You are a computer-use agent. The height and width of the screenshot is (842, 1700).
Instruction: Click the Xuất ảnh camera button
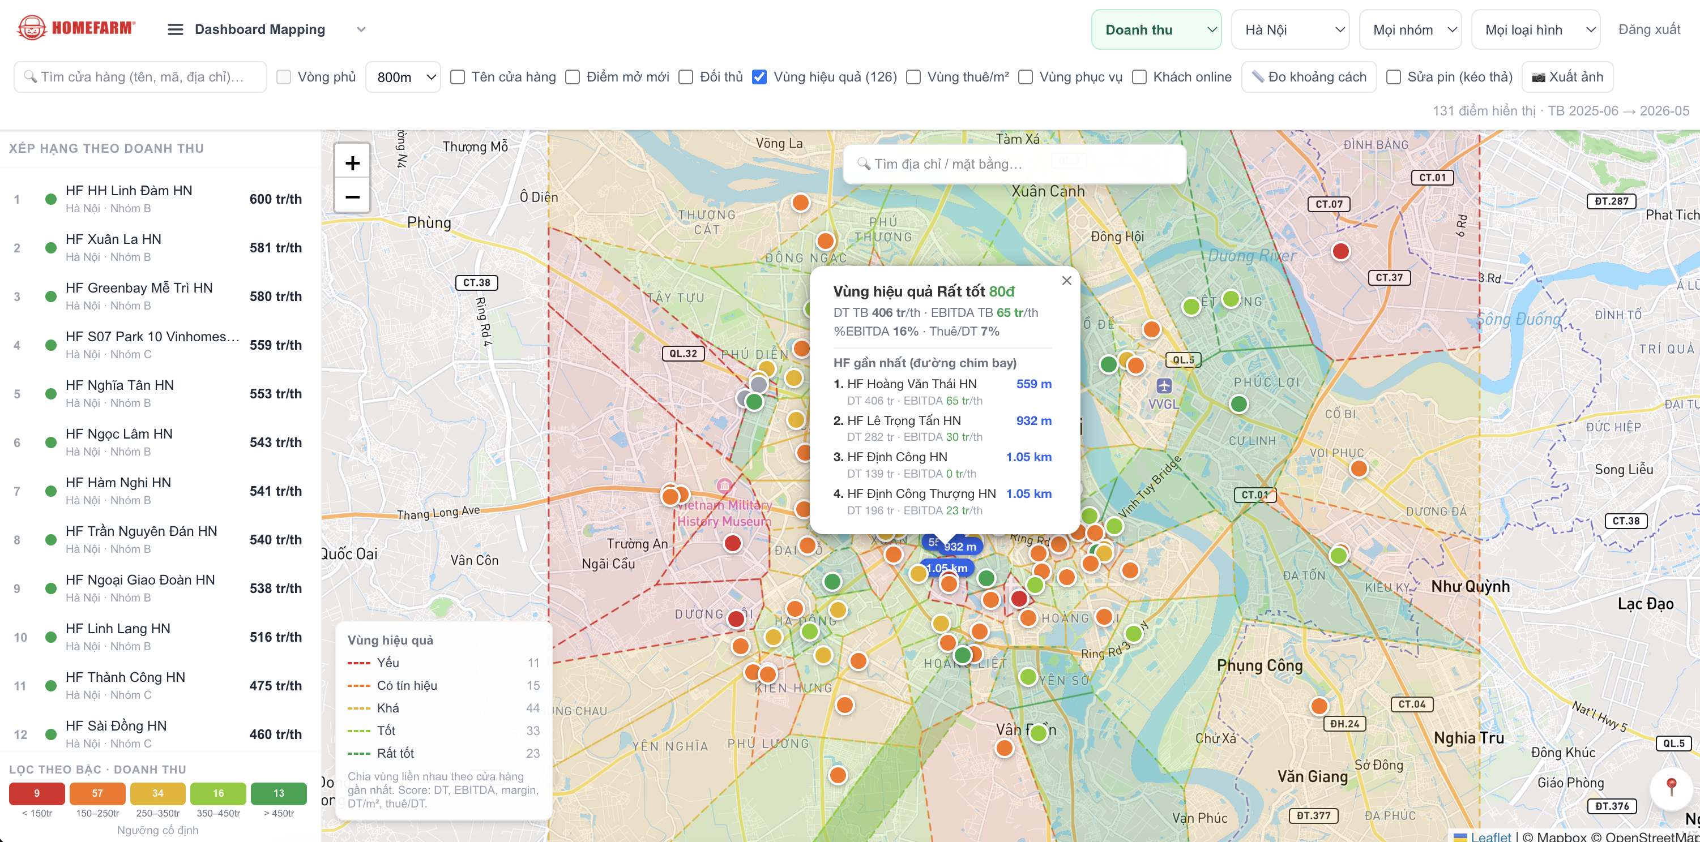pyautogui.click(x=1567, y=77)
